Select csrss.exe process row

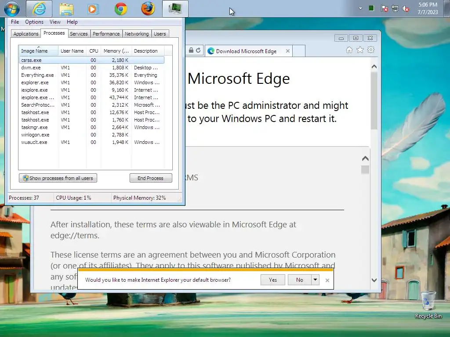tap(91, 60)
